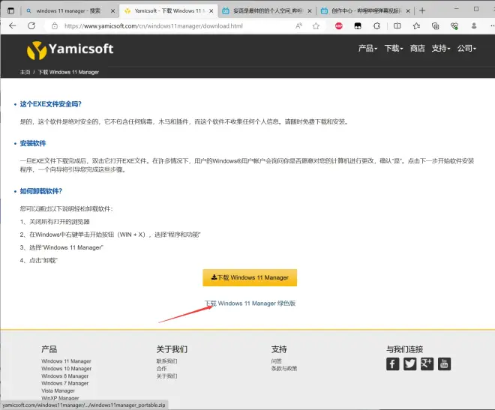Image resolution: width=495 pixels, height=410 pixels.
Task: Click the 主页 breadcrumb link
Action: [x=25, y=72]
